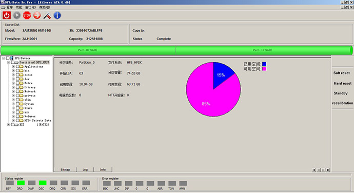Click the red arrow export icon
Viewport: 354px width, 193px height.
tap(37, 15)
